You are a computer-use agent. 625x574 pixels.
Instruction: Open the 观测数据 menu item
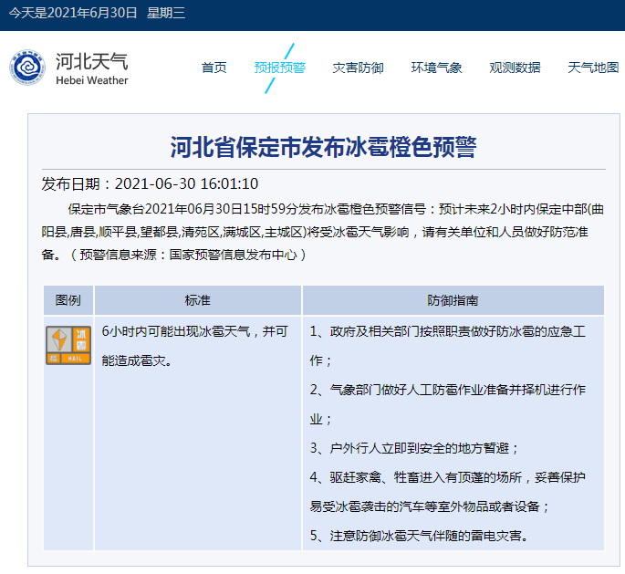(x=515, y=68)
